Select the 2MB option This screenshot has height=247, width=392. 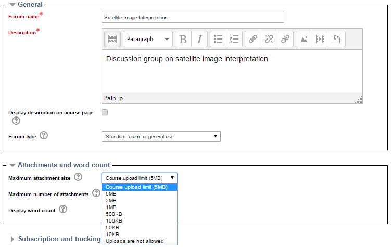140,201
